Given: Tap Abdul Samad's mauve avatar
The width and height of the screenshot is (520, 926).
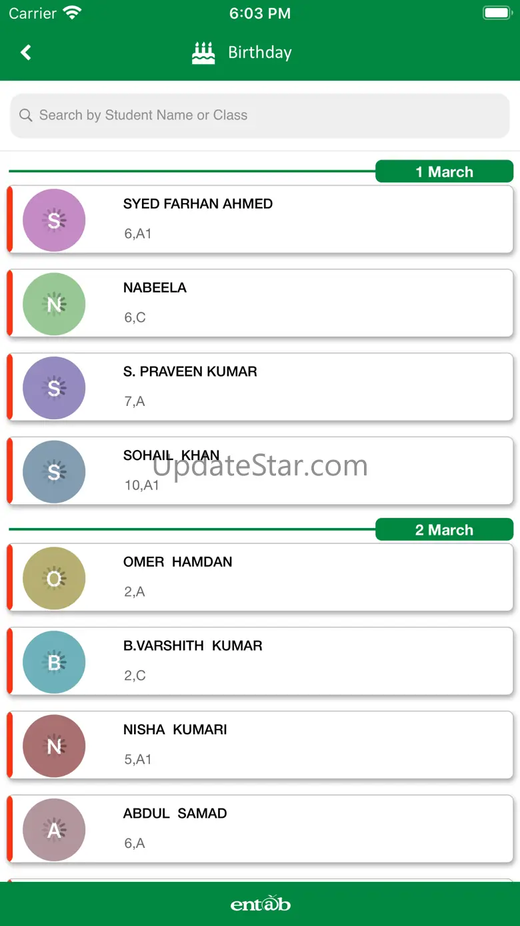Looking at the screenshot, I should pos(54,830).
